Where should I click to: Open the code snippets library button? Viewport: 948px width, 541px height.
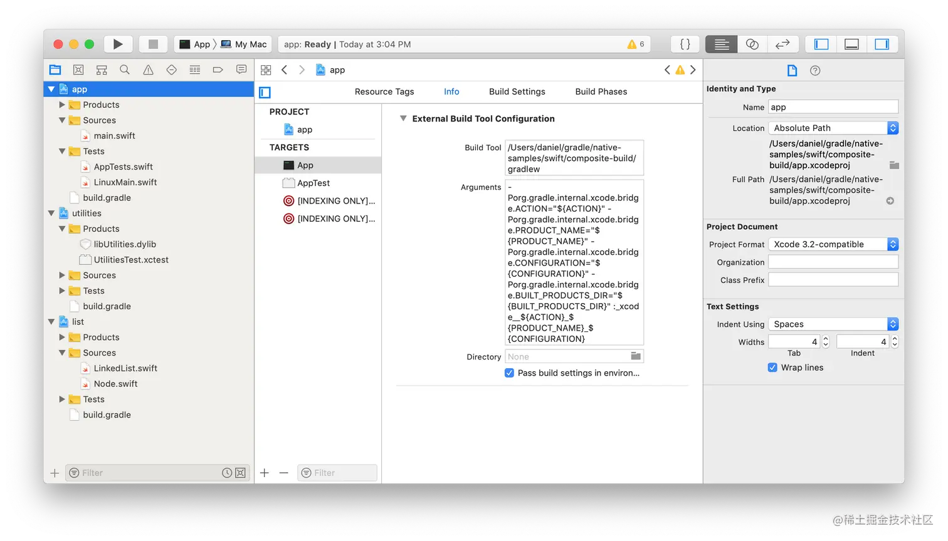point(685,44)
